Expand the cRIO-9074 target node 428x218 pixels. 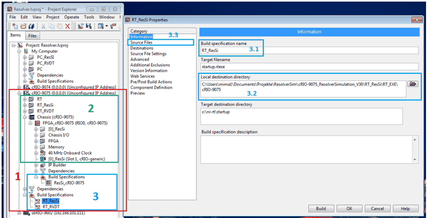[x=19, y=87]
